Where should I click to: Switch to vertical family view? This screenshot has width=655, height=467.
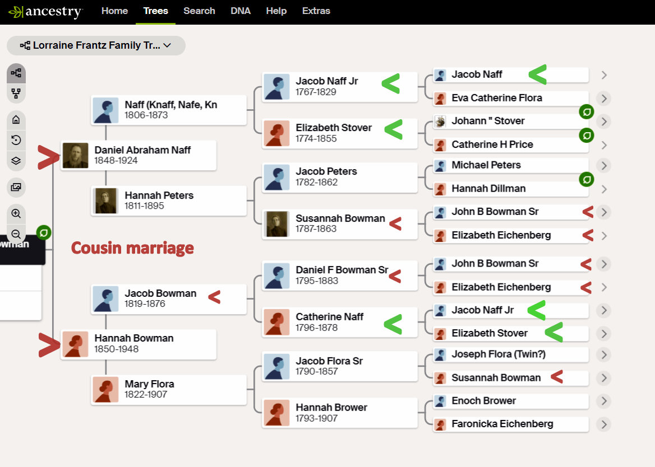pyautogui.click(x=16, y=94)
